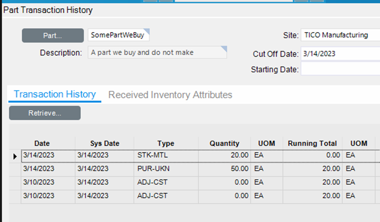The height and width of the screenshot is (222, 380).
Task: Select the PUR-UKN transaction type cell
Action: (x=166, y=168)
